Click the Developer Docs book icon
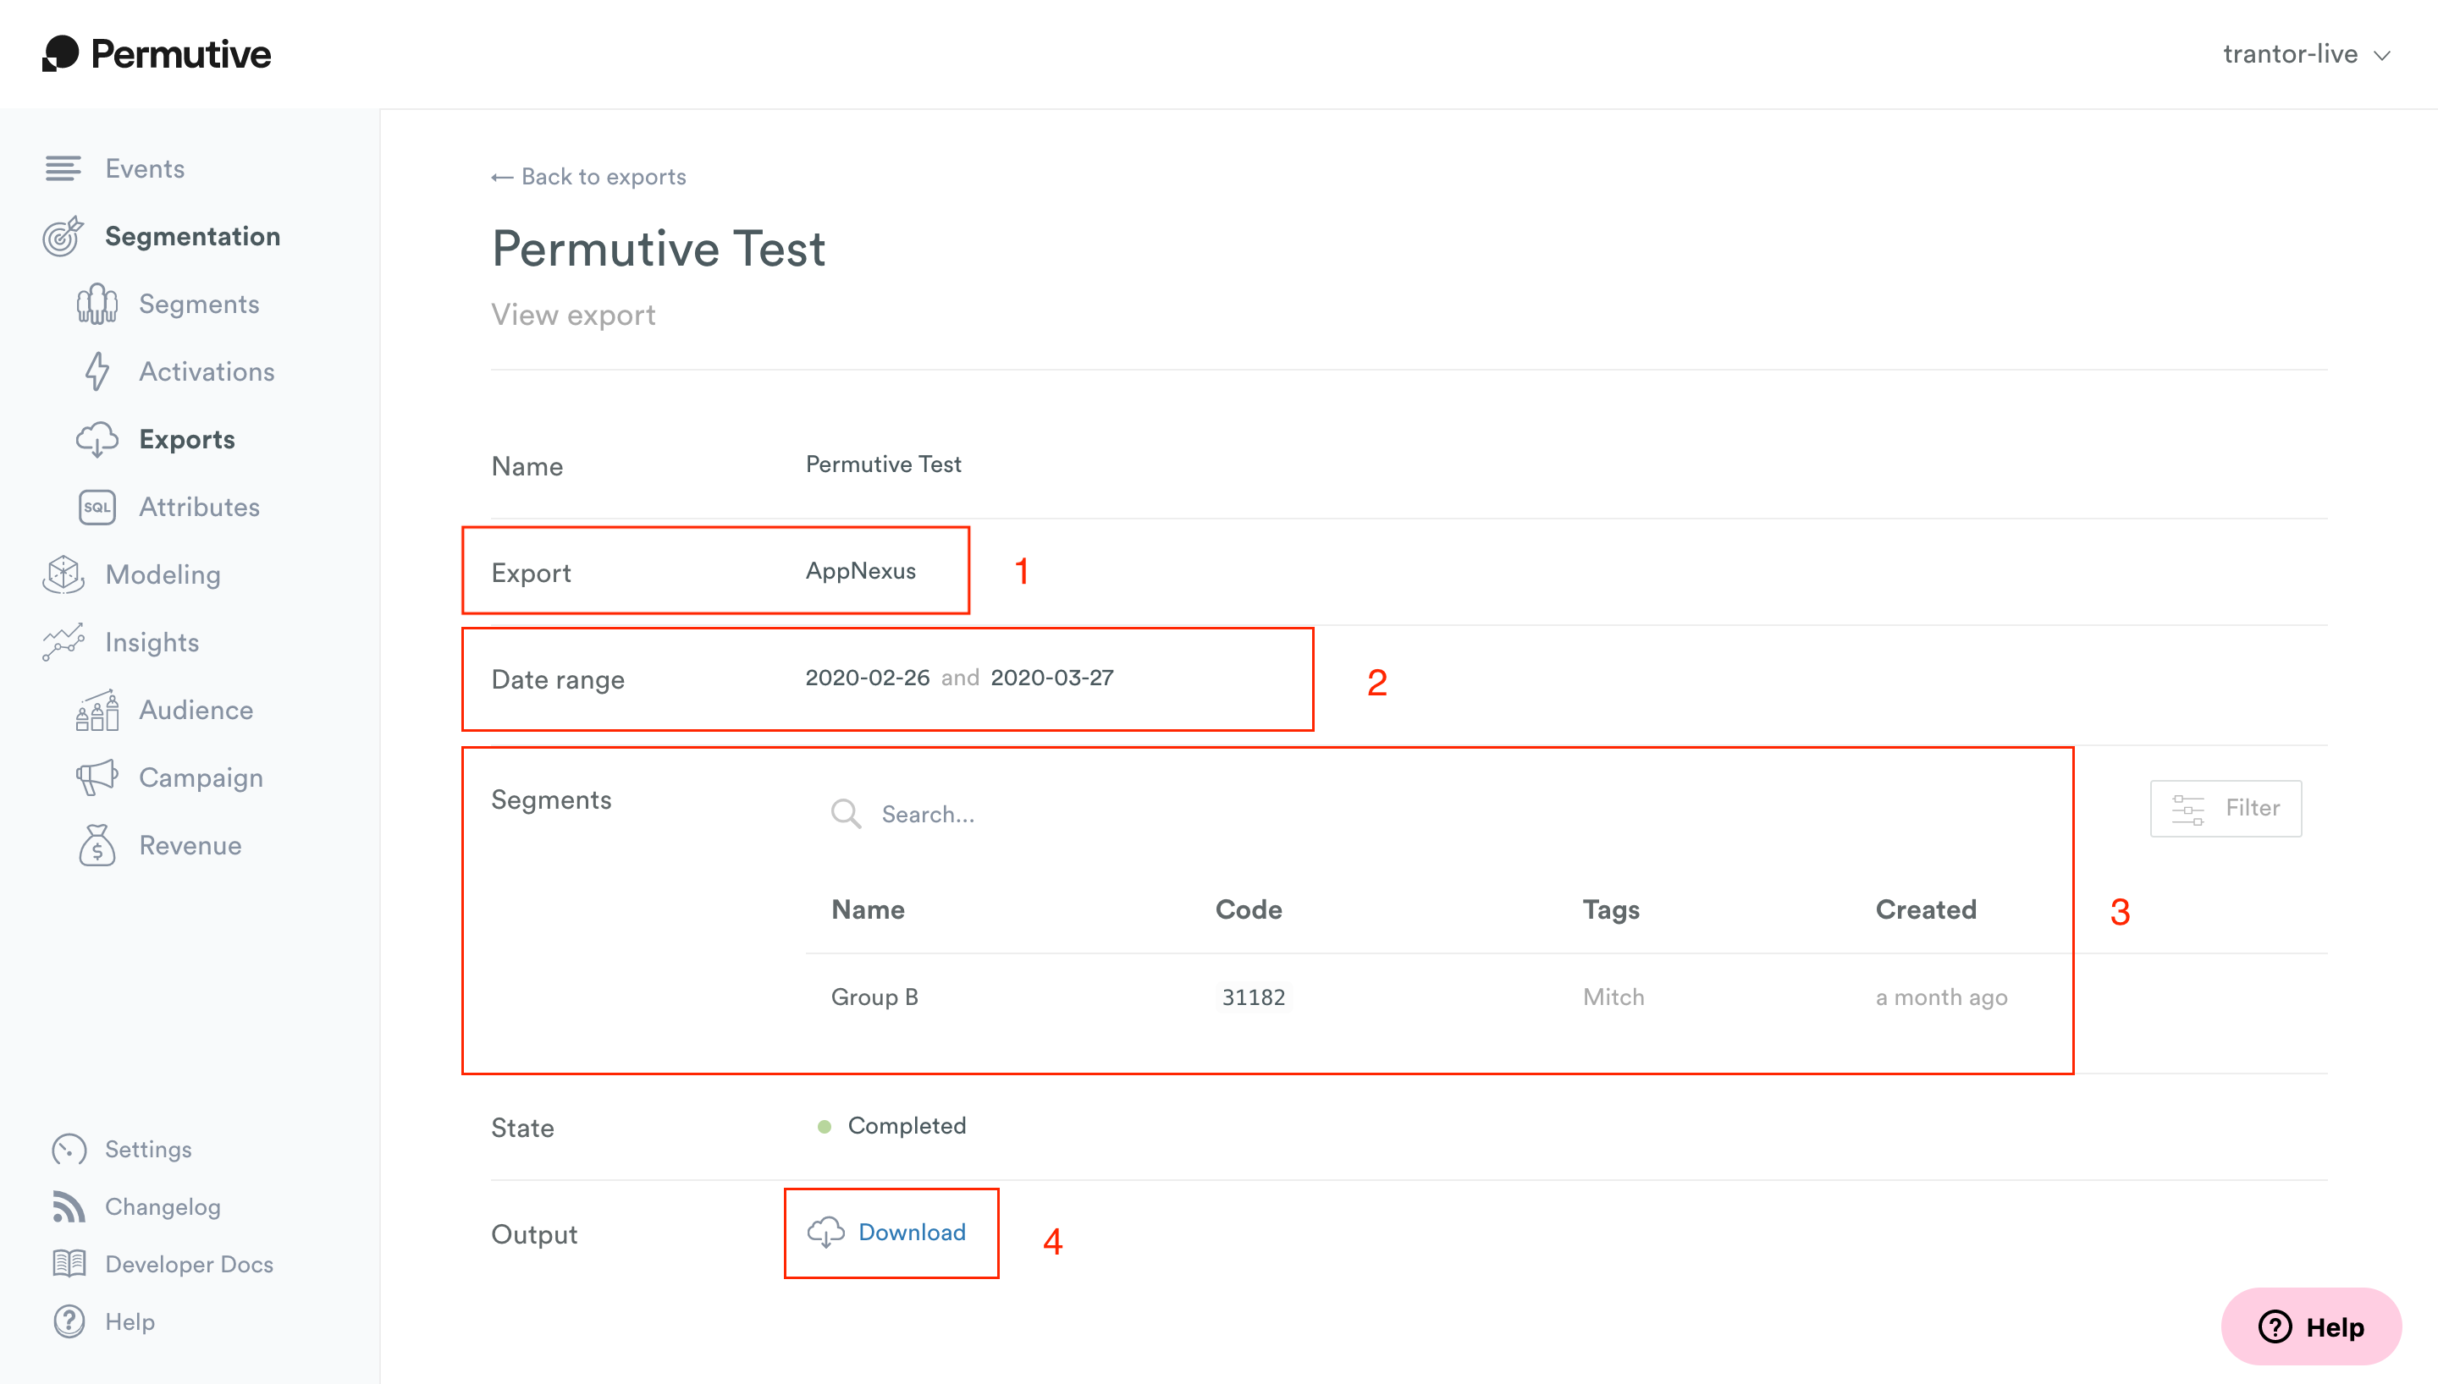Screen dimensions: 2438x1384 click(x=69, y=1263)
